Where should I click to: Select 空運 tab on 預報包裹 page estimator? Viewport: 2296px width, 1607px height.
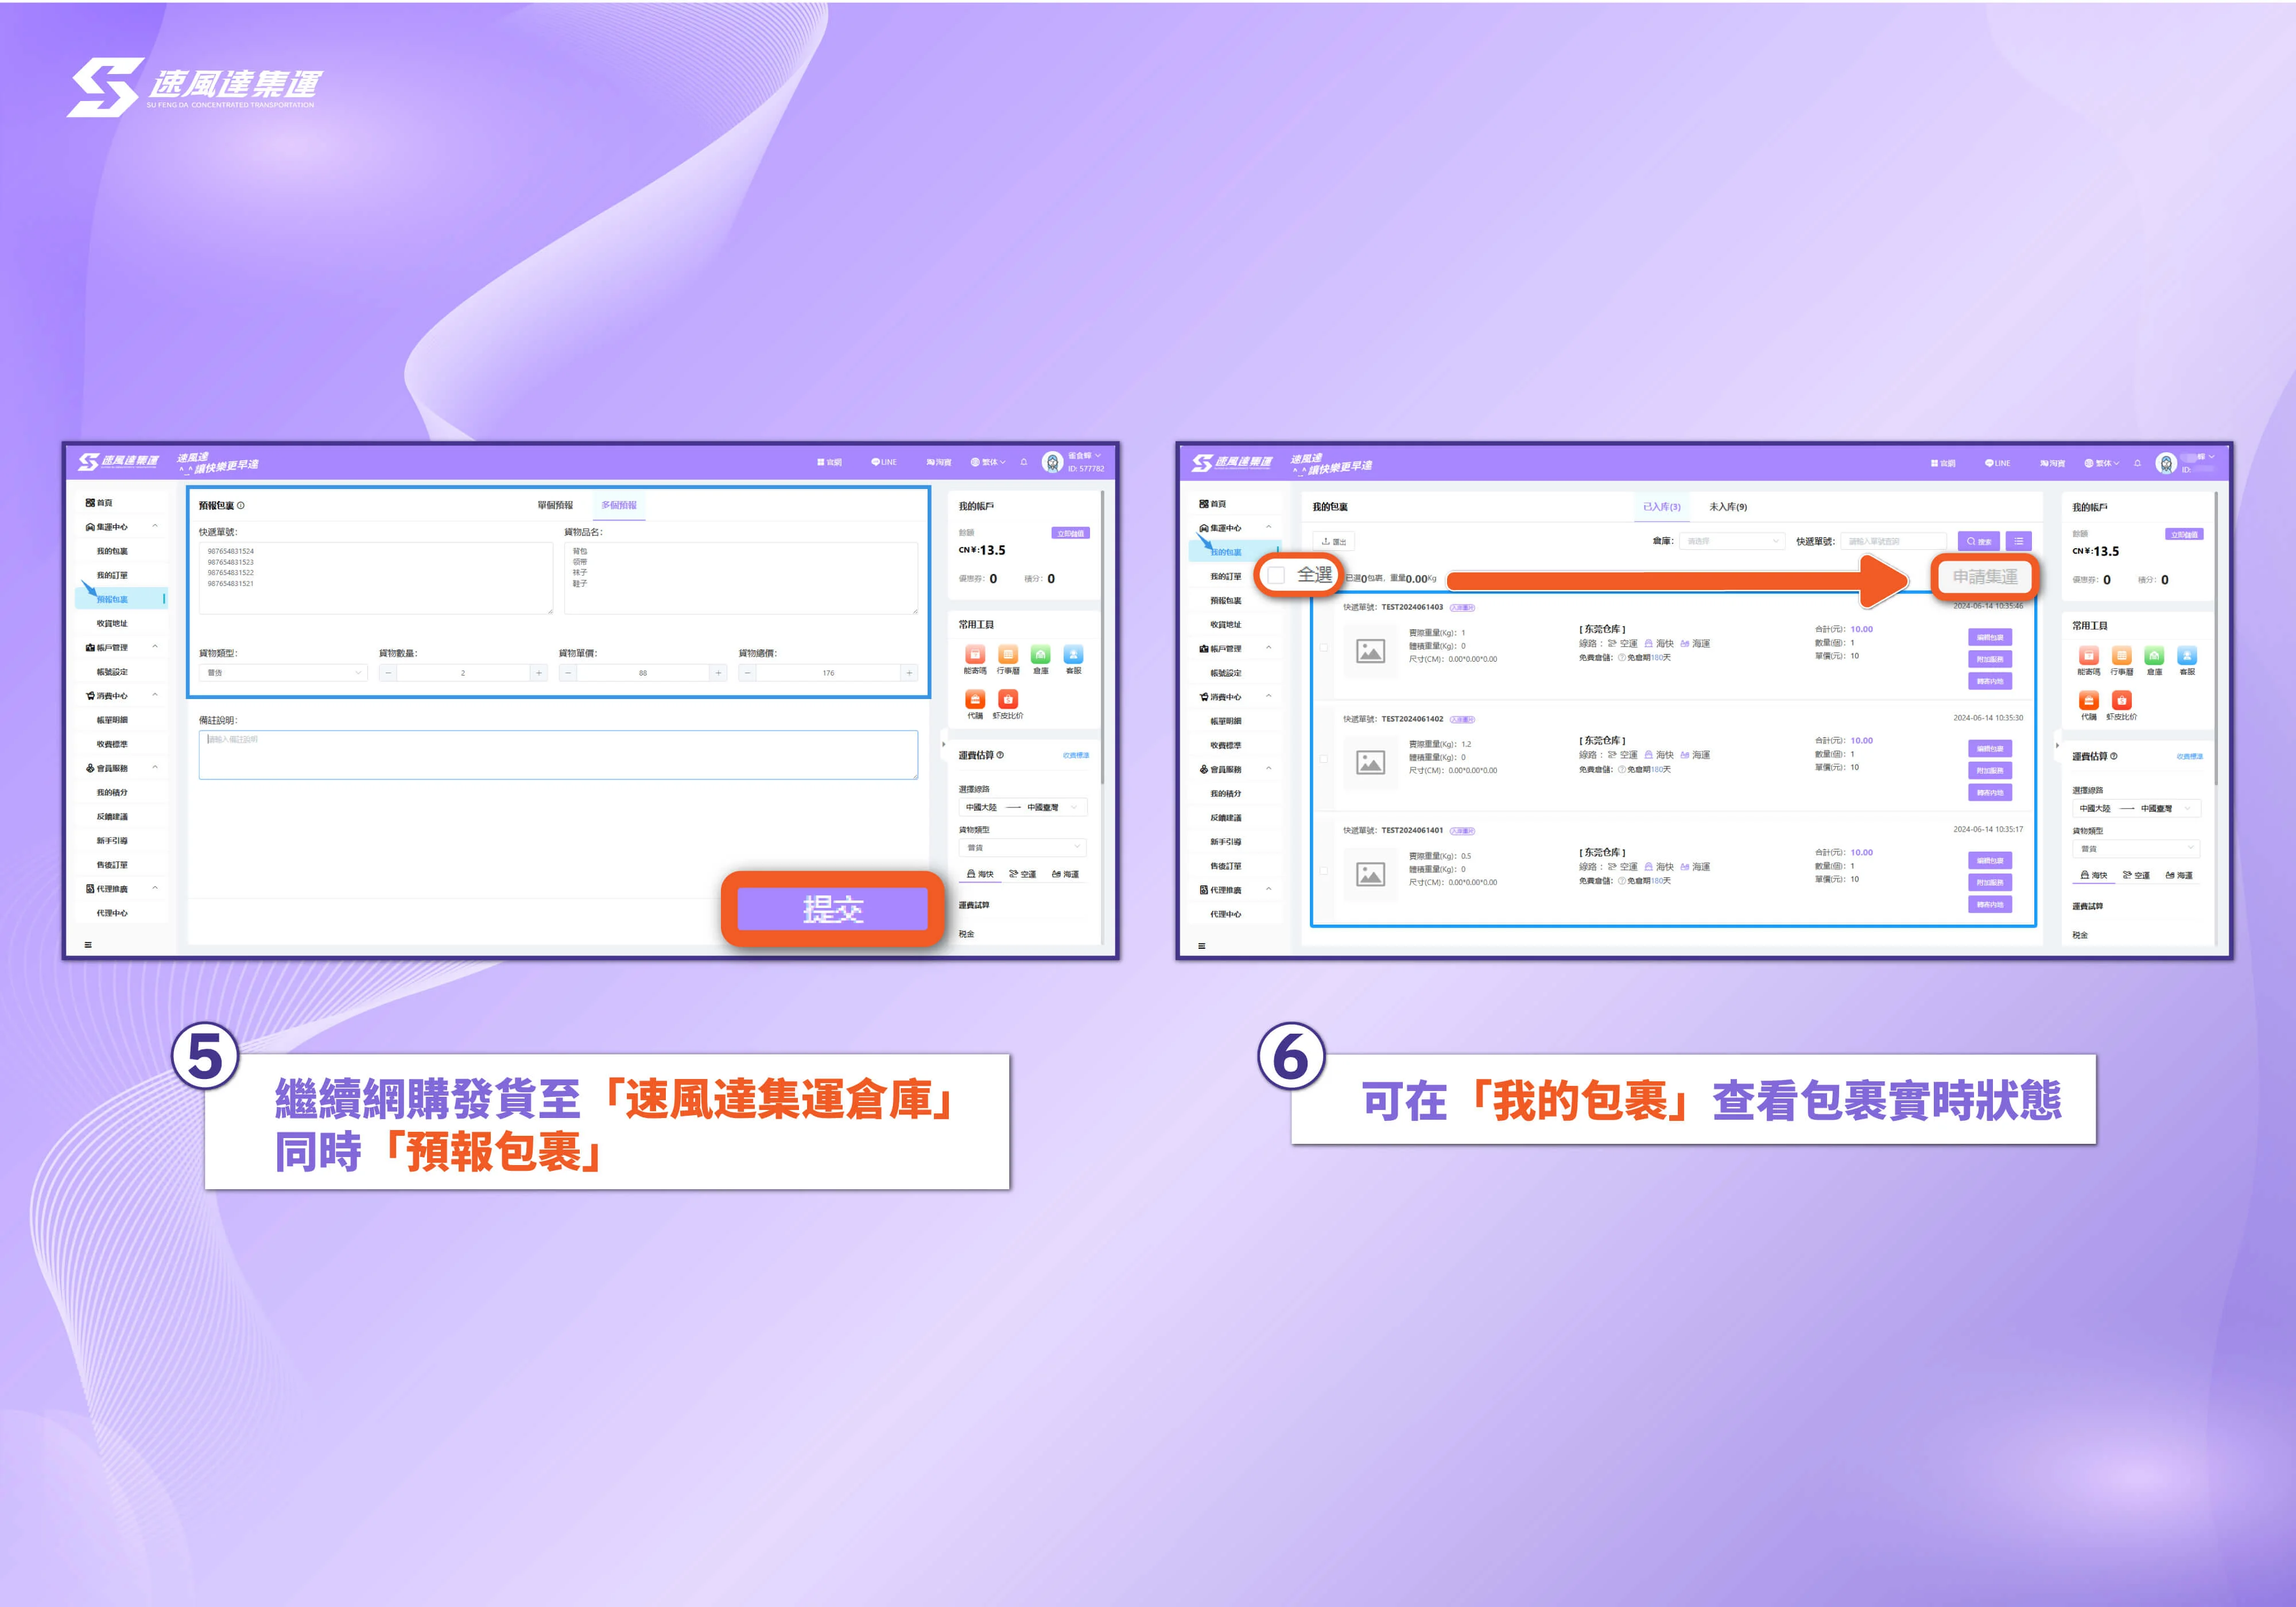coord(1022,874)
